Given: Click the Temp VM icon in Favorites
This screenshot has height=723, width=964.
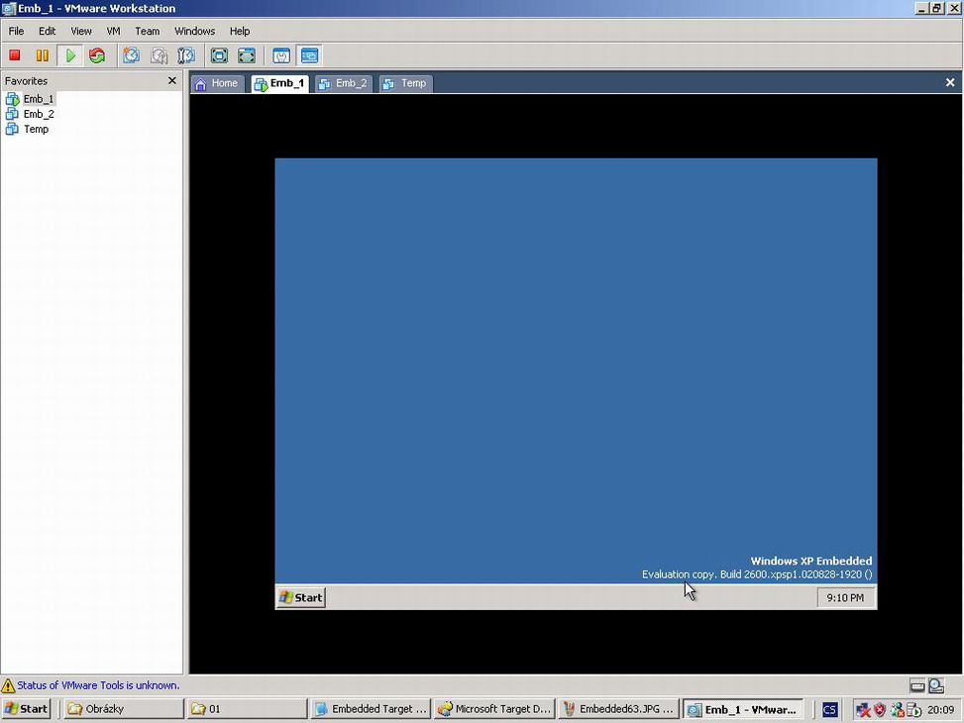Looking at the screenshot, I should [x=12, y=129].
